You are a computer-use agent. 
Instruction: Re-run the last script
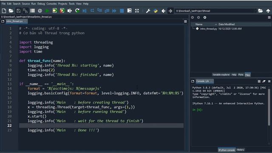click(77, 11)
